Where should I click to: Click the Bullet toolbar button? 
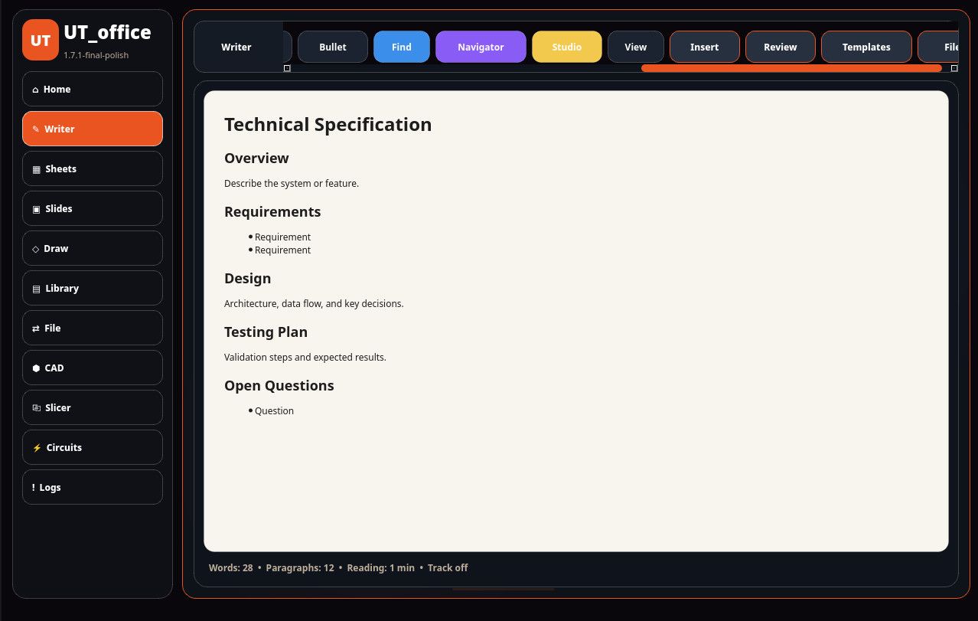pos(332,47)
